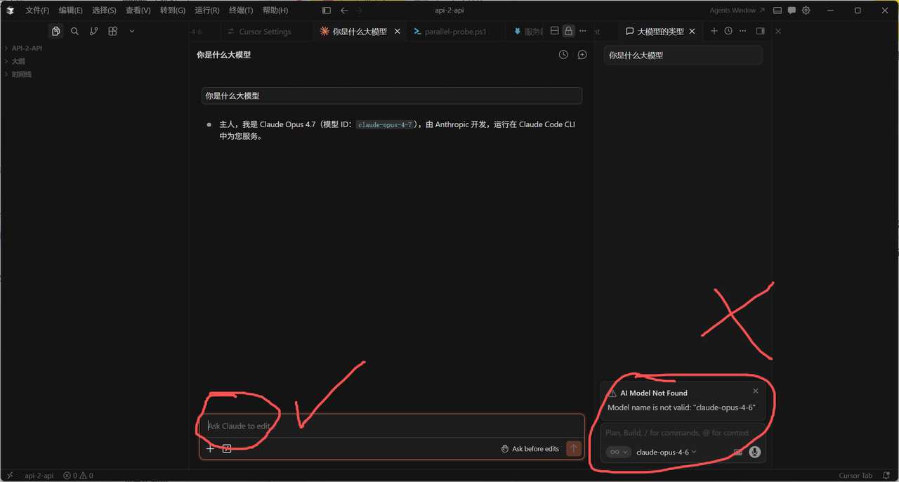Click the claude-opus-4-7 model ID code

click(x=385, y=125)
